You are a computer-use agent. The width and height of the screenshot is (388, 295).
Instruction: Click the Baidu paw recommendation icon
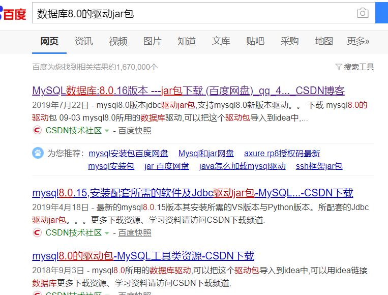click(38, 153)
